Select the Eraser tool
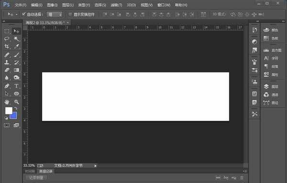The width and height of the screenshot is (287, 183). tap(7, 70)
